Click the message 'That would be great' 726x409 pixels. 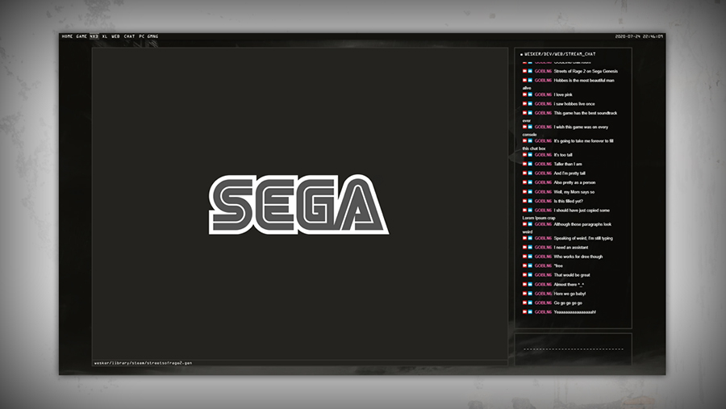click(572, 275)
